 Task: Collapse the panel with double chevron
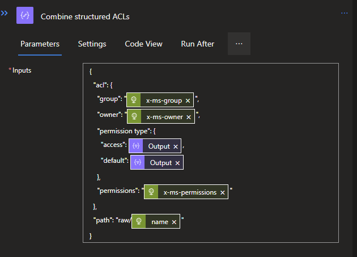click(x=5, y=12)
